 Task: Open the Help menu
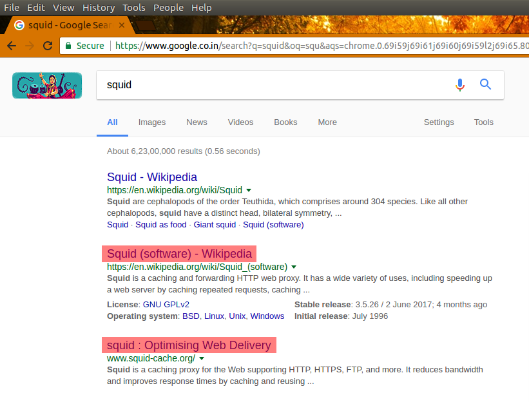tap(202, 8)
